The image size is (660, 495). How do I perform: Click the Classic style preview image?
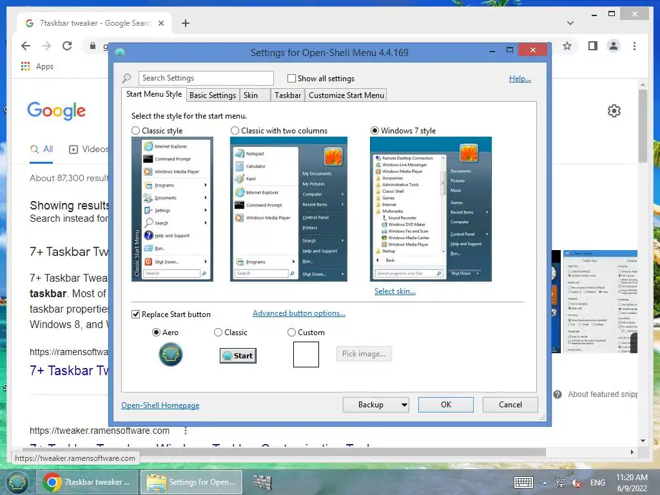(x=172, y=209)
